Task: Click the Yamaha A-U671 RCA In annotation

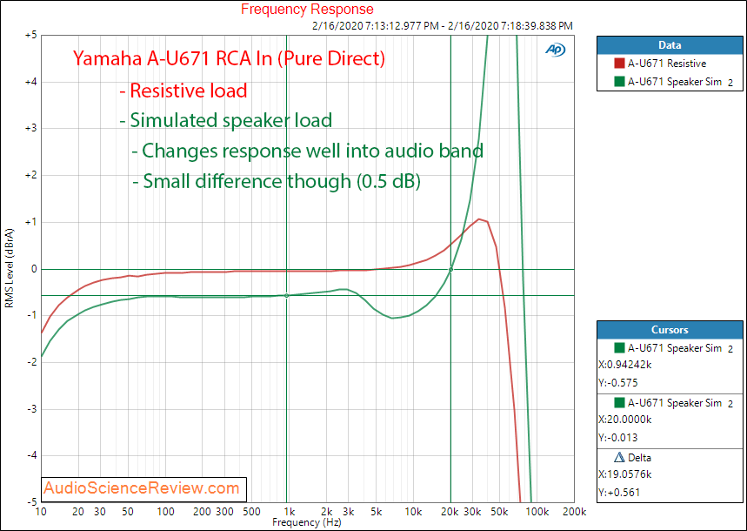Action: coord(230,58)
